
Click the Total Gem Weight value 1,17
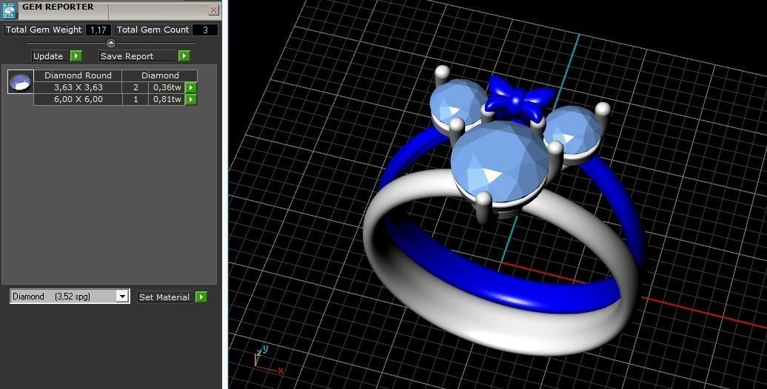pyautogui.click(x=98, y=30)
